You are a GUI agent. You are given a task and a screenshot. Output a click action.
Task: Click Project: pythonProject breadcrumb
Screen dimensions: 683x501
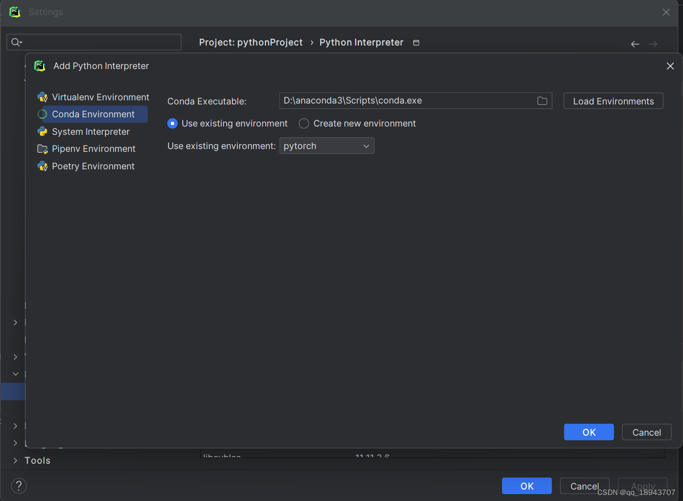pos(251,42)
